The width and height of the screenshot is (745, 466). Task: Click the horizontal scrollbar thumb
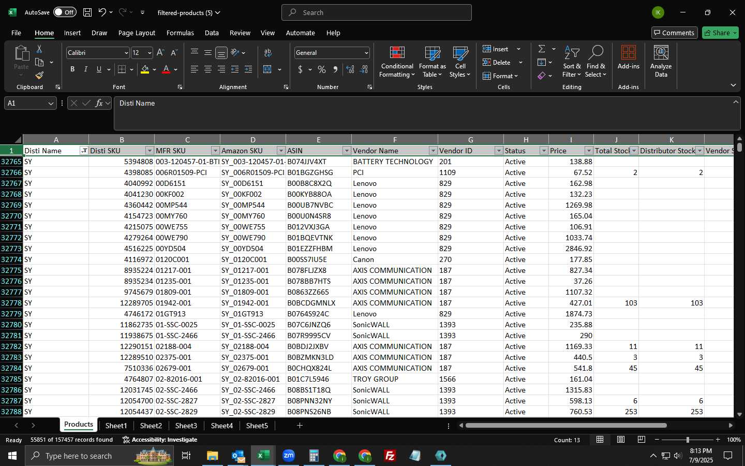566,426
